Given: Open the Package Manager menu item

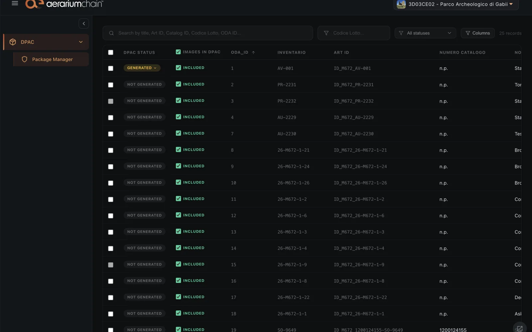Looking at the screenshot, I should point(51,59).
